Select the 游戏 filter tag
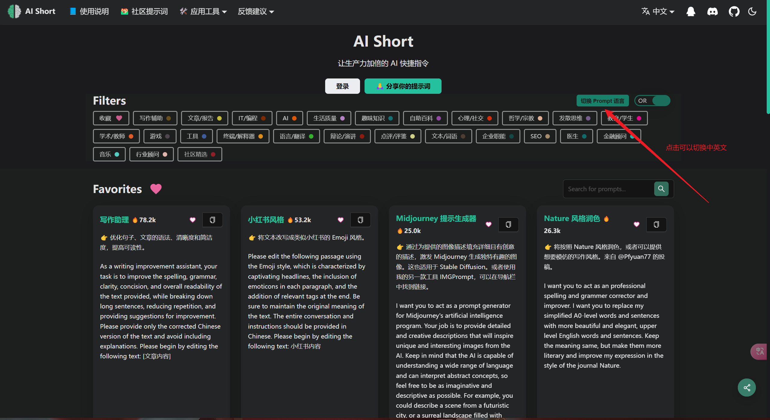 (160, 136)
